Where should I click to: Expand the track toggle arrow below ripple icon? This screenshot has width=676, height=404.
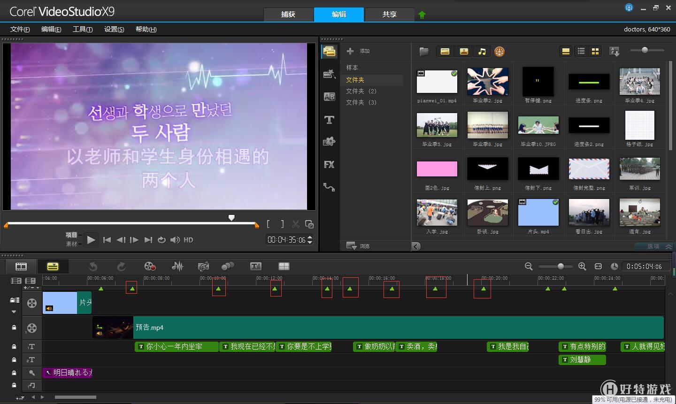tap(14, 312)
